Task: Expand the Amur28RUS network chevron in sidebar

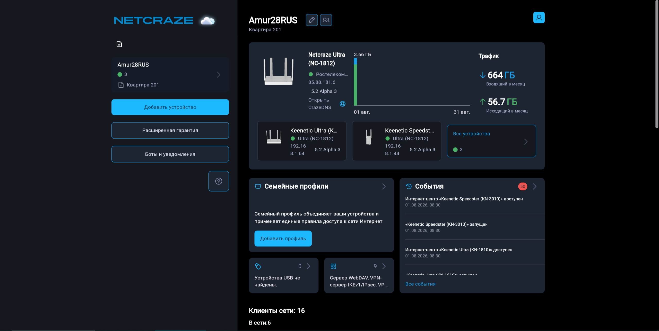Action: [x=219, y=75]
